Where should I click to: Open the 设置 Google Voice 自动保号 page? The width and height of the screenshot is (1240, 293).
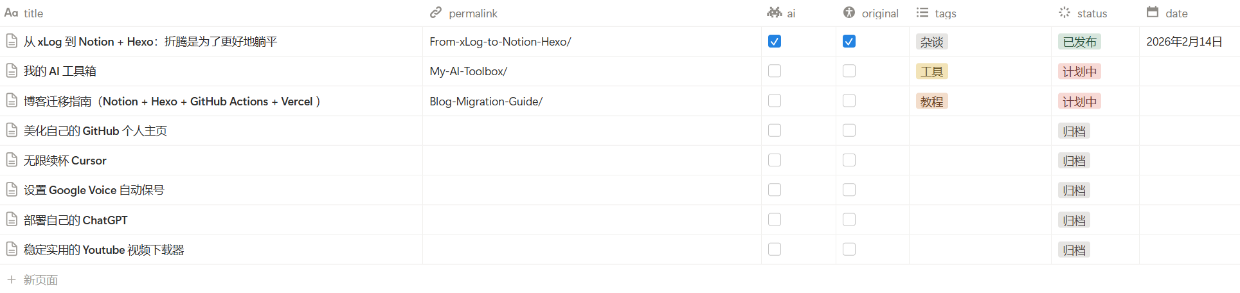pyautogui.click(x=94, y=190)
